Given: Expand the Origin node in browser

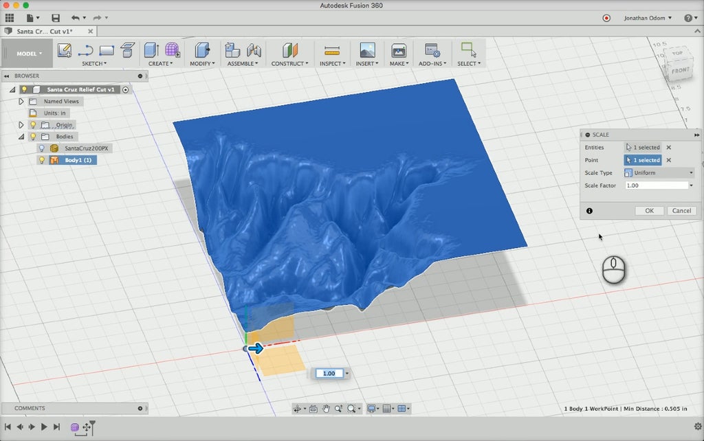Looking at the screenshot, I should click(21, 124).
